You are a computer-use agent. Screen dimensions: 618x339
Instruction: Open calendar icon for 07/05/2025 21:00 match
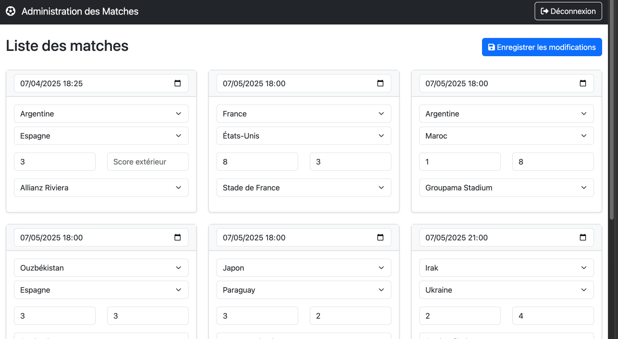coord(583,237)
